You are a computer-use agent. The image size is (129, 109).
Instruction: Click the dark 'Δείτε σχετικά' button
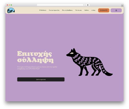41,79
